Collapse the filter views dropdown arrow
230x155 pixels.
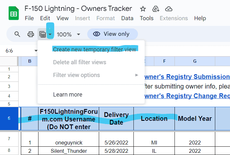[50, 34]
